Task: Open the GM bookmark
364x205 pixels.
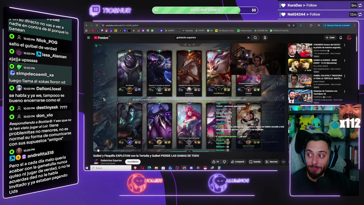Action: tap(210, 31)
